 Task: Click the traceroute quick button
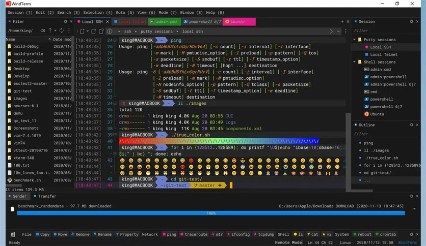pyautogui.click(x=194, y=234)
